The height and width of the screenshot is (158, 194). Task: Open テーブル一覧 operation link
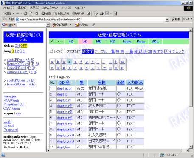pos(104,51)
